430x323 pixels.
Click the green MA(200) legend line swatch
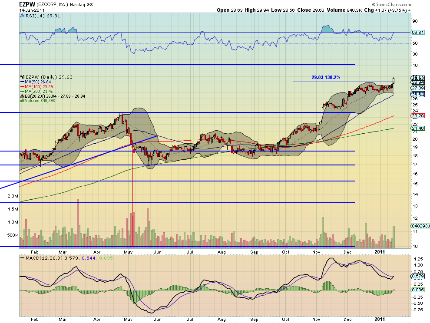pyautogui.click(x=23, y=92)
